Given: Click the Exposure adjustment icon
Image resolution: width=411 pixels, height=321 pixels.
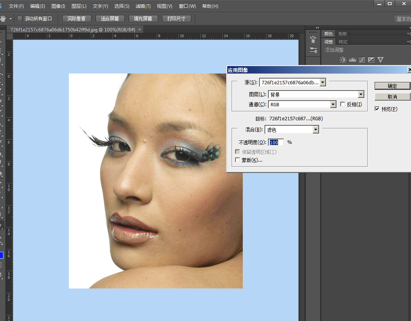Looking at the screenshot, I should click(371, 60).
